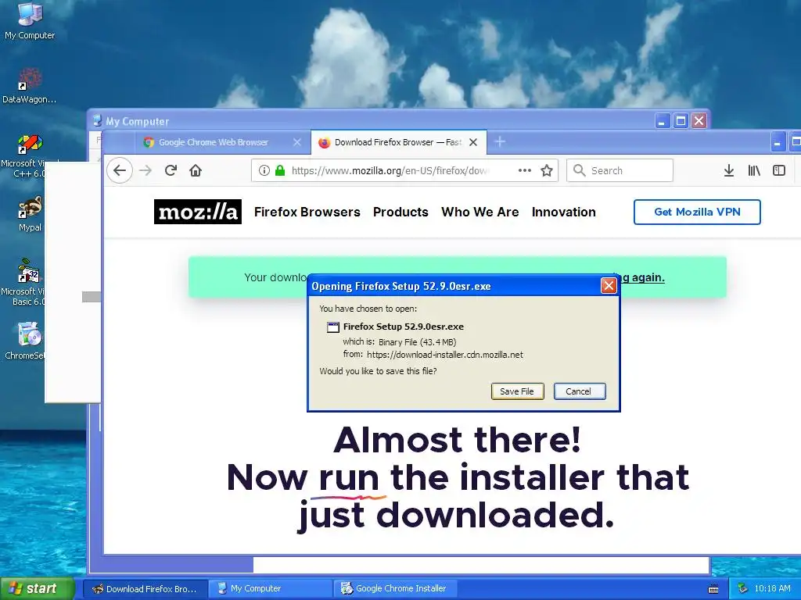
Task: Click the keyboard icon in system tray
Action: coord(713,589)
